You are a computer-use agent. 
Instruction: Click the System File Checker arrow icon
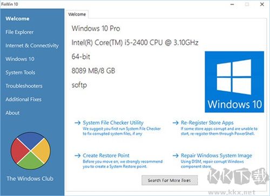(78, 123)
